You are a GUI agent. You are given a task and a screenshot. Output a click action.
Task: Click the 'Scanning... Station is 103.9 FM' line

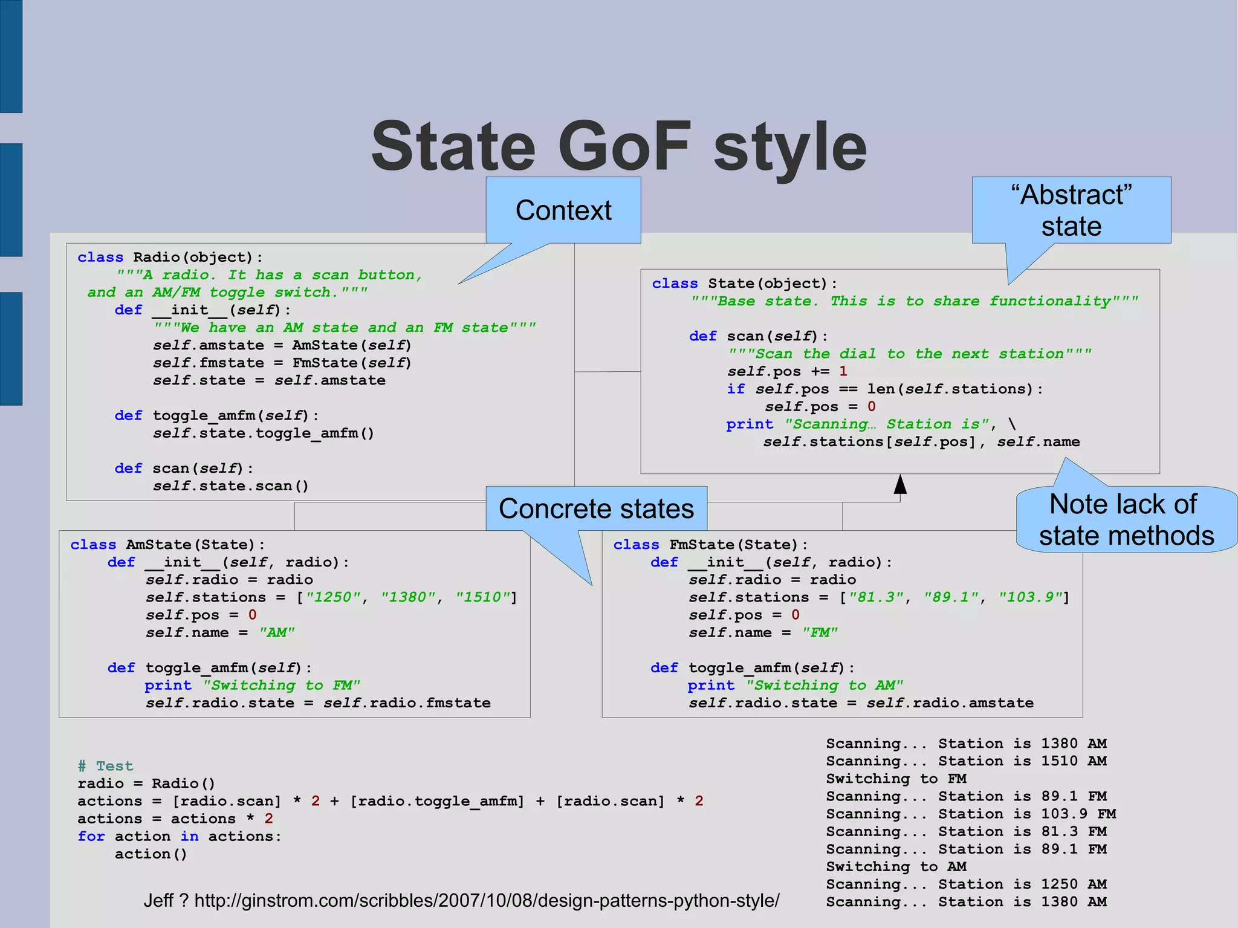coord(970,814)
